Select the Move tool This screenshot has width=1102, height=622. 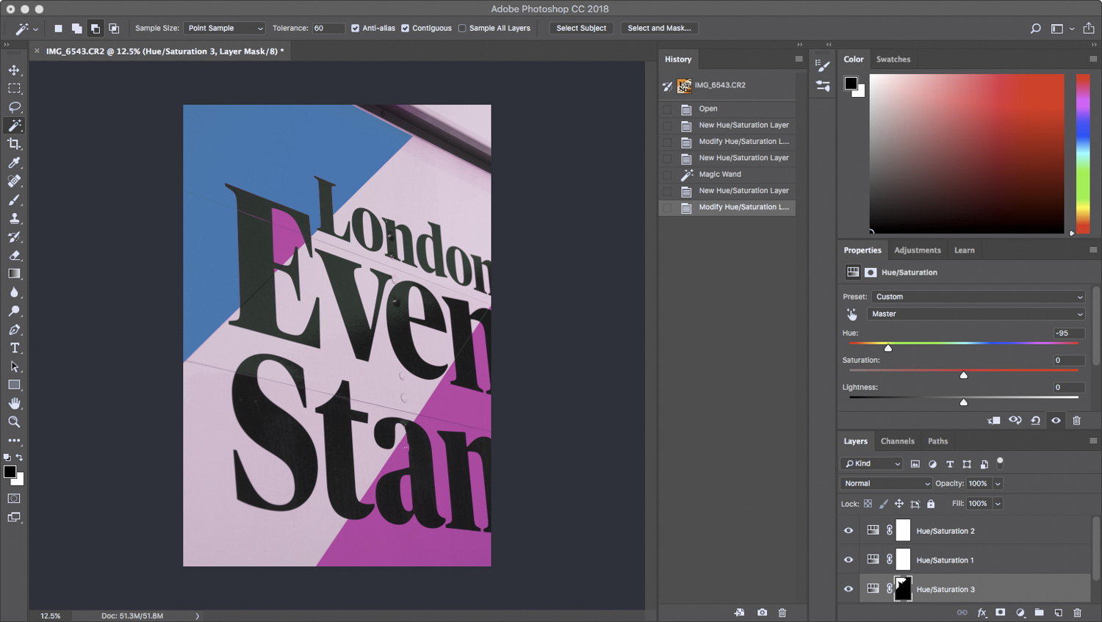pos(14,70)
